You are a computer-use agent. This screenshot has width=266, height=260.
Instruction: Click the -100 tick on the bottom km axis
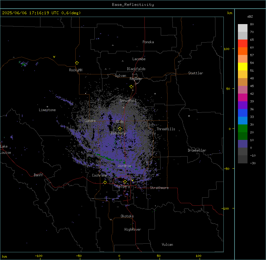point(39,256)
